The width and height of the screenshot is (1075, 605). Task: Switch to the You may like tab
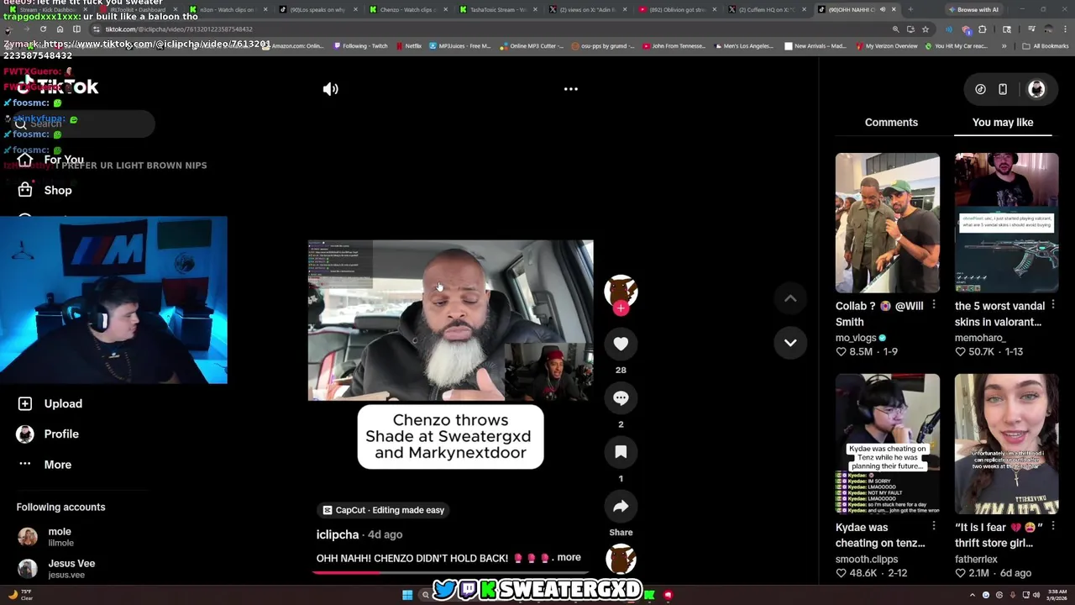(x=1003, y=123)
